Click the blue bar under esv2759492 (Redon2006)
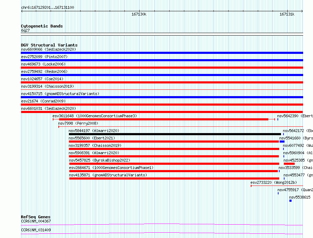 [162, 75]
